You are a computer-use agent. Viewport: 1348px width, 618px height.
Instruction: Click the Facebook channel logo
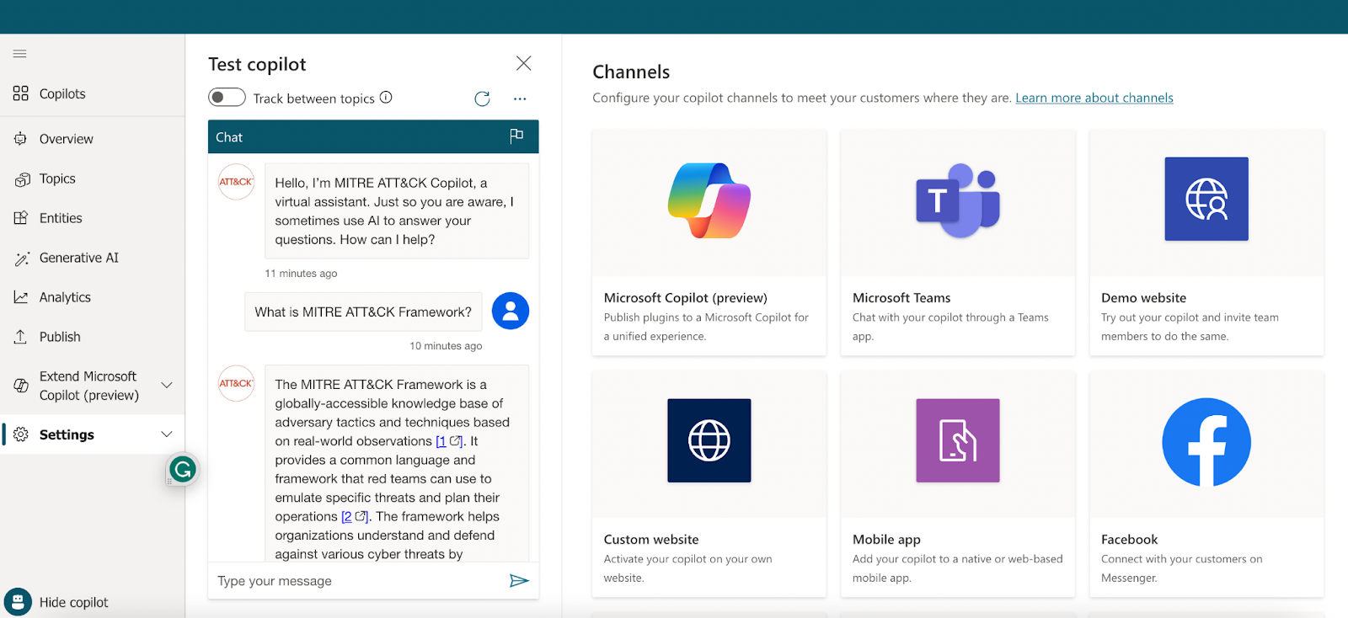[1206, 442]
